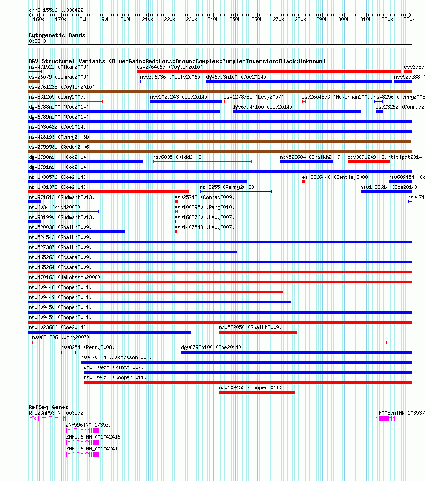Click the RPL23AP53|NR_003572 gene label
The image size is (425, 481).
point(56,413)
